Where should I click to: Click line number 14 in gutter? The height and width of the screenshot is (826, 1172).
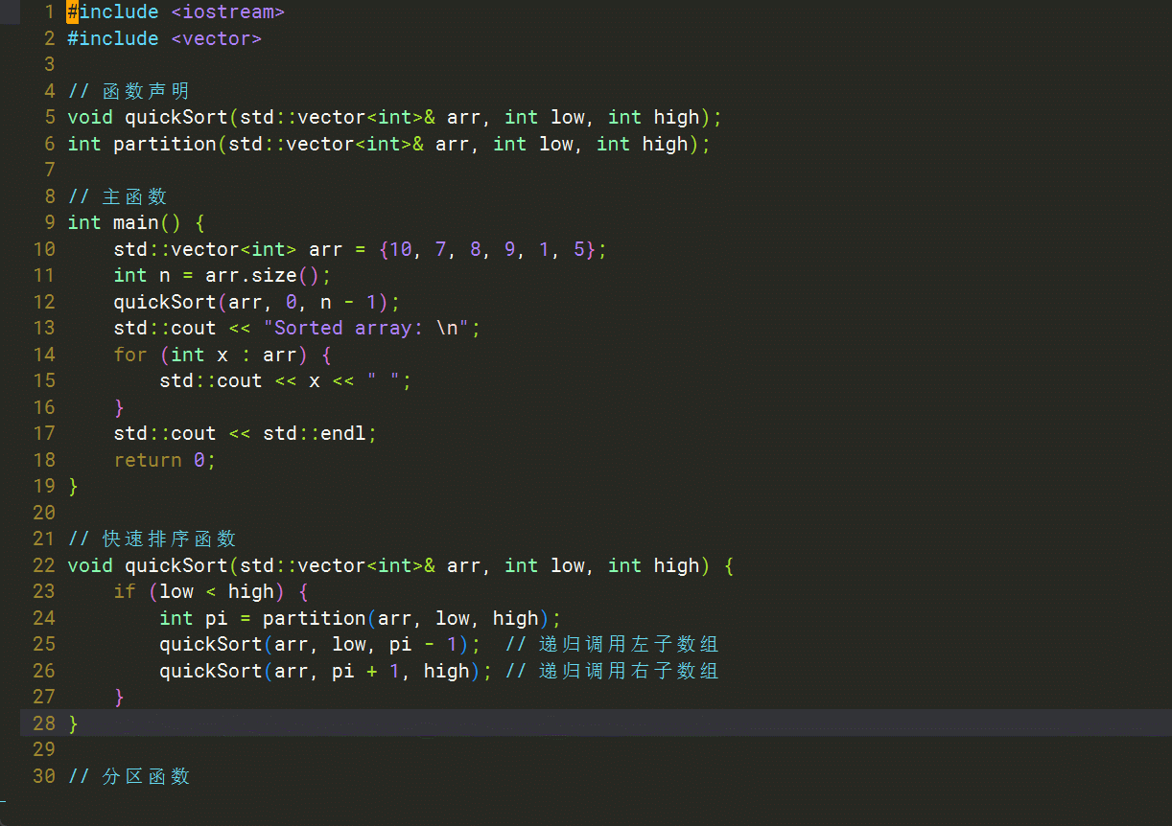44,355
